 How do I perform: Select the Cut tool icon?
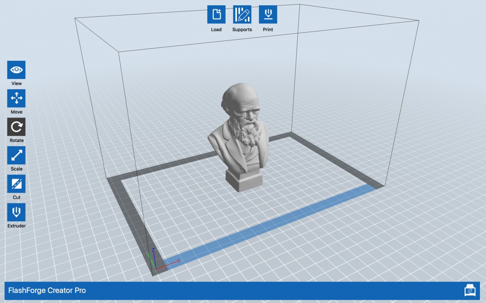[x=16, y=184]
